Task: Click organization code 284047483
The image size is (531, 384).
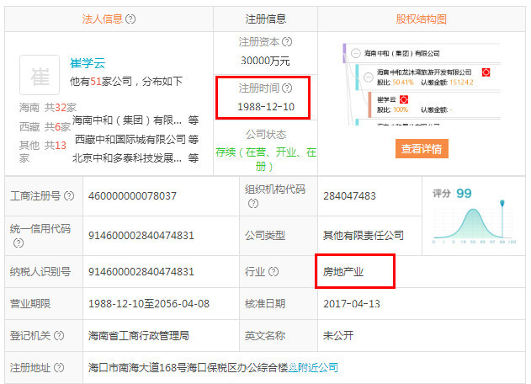Action: tap(349, 196)
